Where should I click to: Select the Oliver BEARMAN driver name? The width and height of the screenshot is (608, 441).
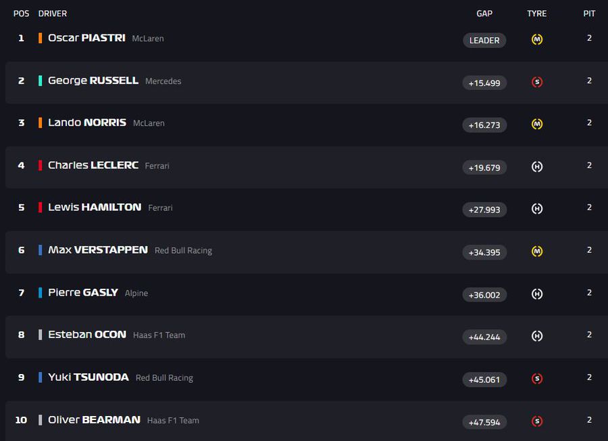click(94, 419)
